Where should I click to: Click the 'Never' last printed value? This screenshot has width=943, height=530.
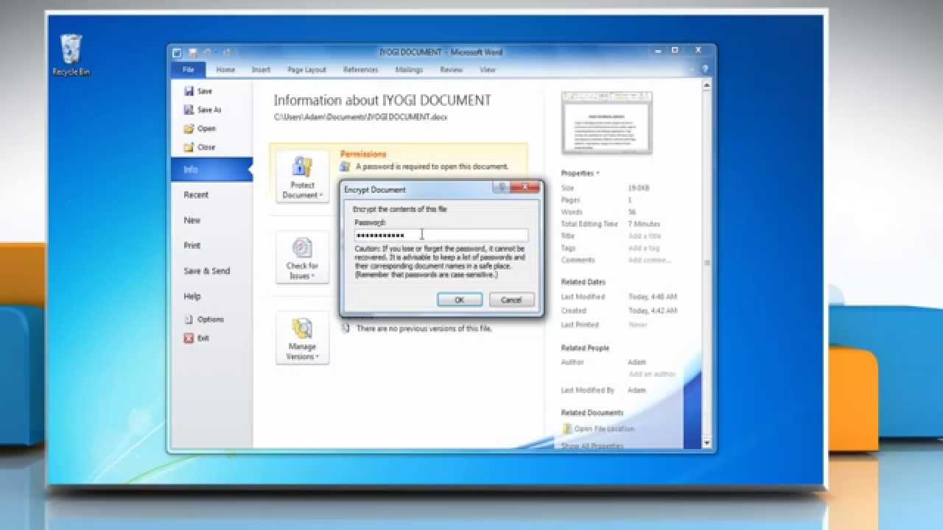[x=637, y=325]
